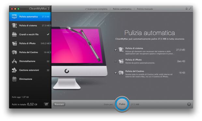Screen dimensions: 202x121
Task: Click the Puliti oggi 1,37 GB text
Action: [20, 97]
